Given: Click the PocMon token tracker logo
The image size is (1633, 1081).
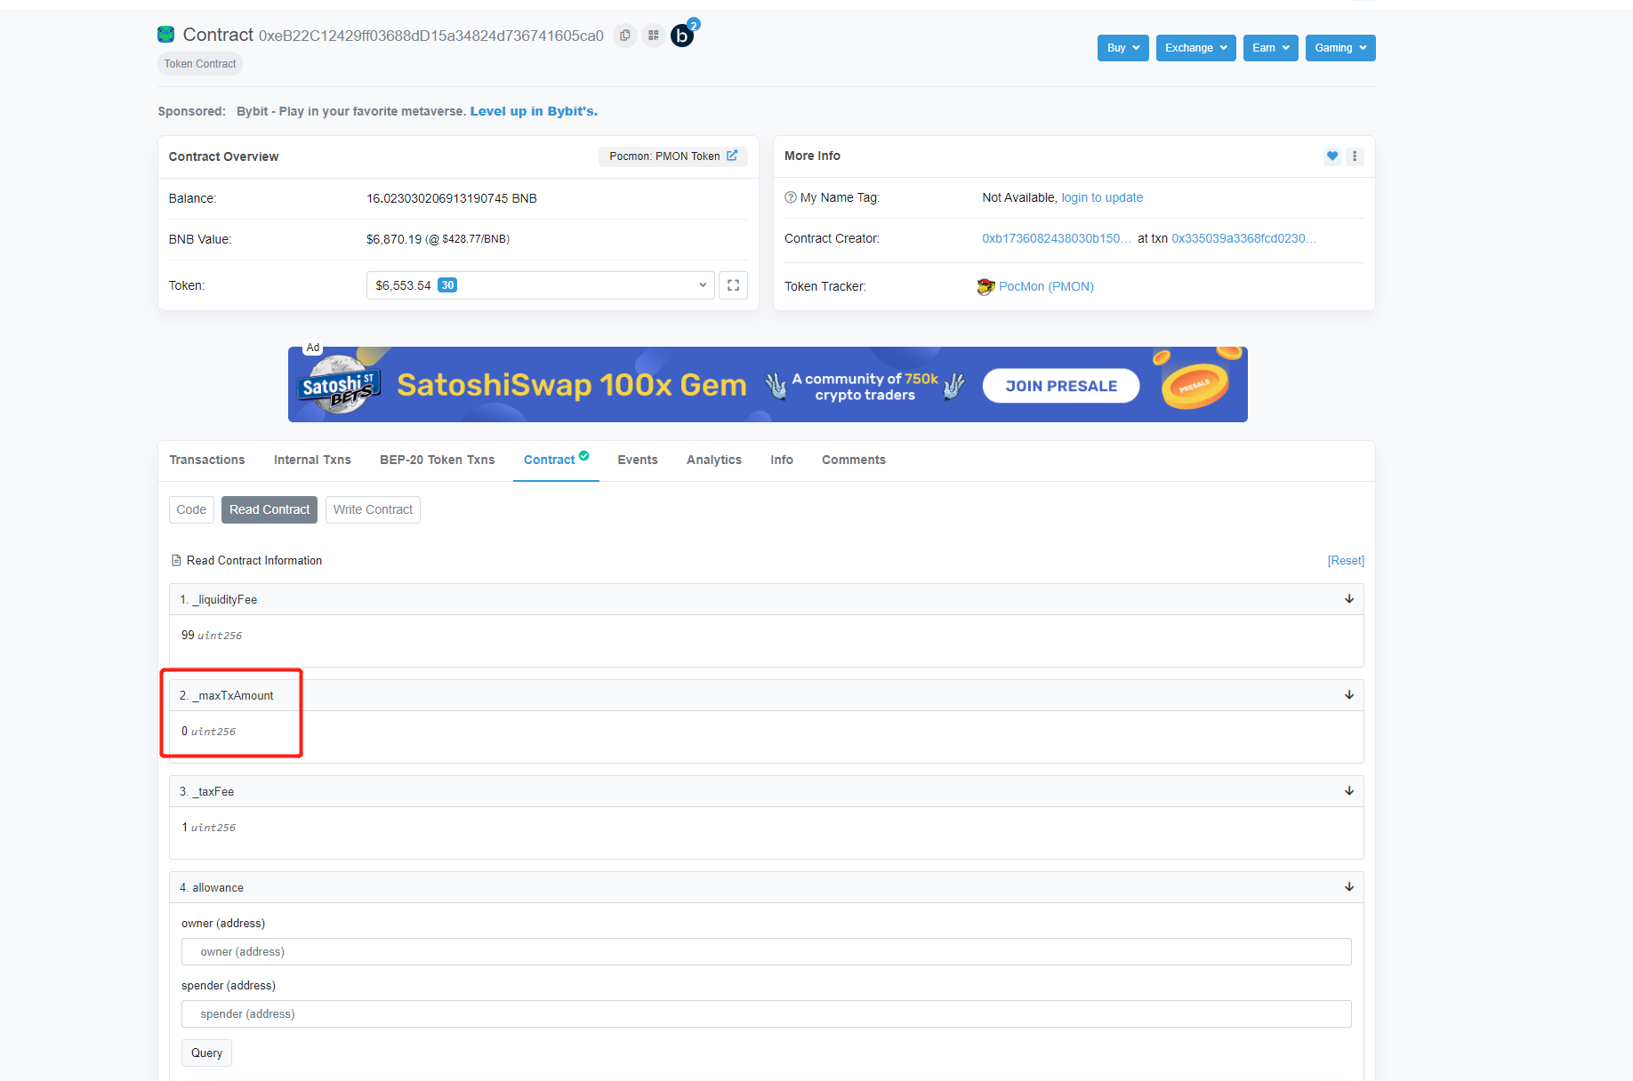Looking at the screenshot, I should pyautogui.click(x=985, y=286).
